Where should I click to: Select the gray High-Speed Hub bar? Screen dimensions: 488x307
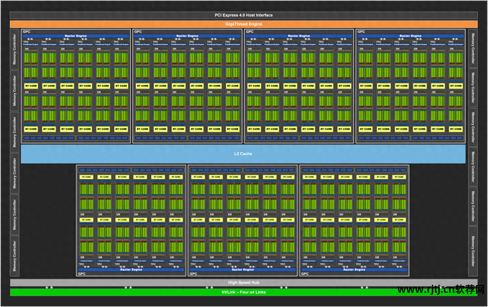click(x=244, y=283)
